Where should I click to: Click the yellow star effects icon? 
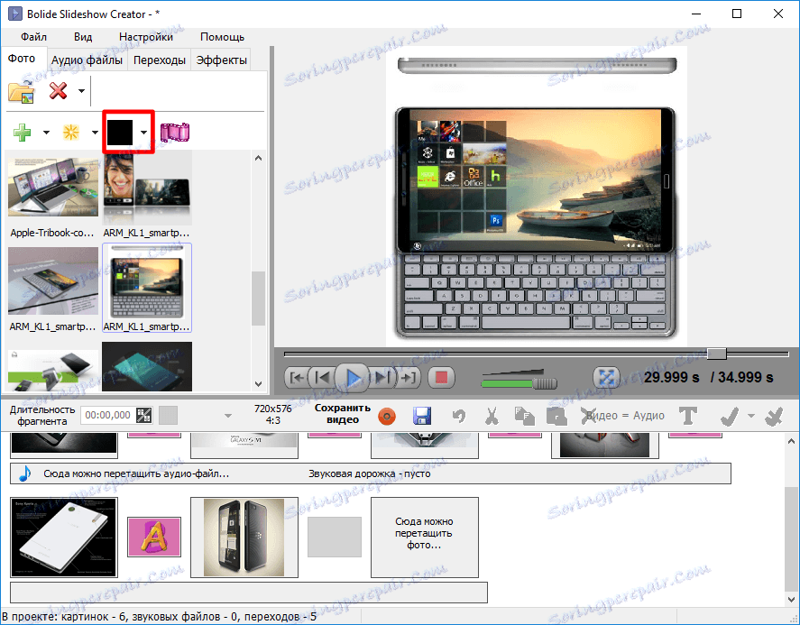70,132
